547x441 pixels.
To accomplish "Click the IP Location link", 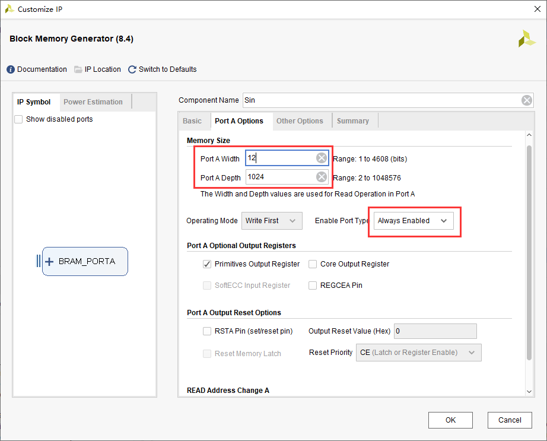I will 103,69.
